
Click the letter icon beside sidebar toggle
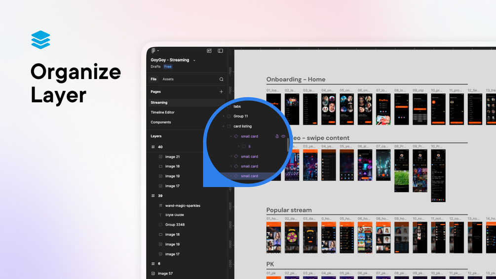[209, 50]
